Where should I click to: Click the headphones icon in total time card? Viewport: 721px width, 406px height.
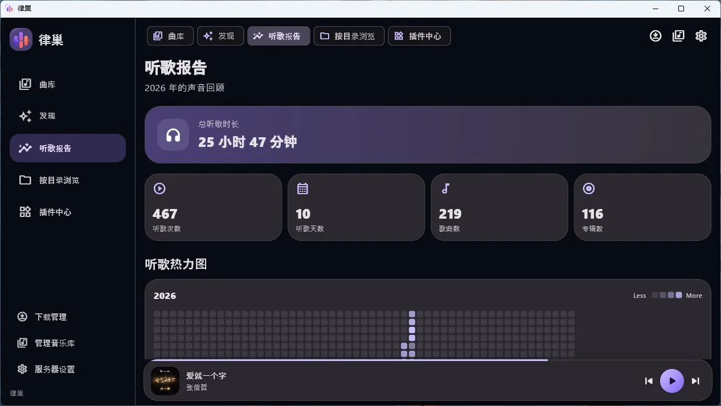point(173,135)
